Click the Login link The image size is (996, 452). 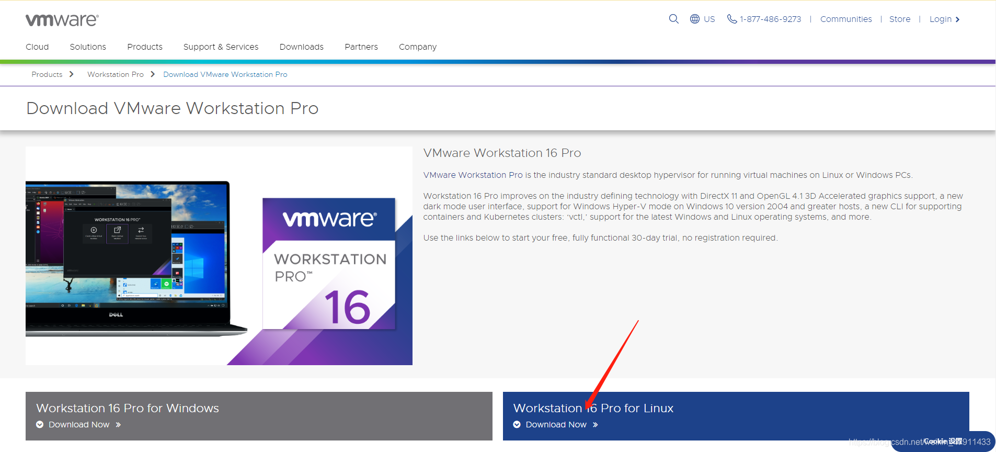pos(940,19)
